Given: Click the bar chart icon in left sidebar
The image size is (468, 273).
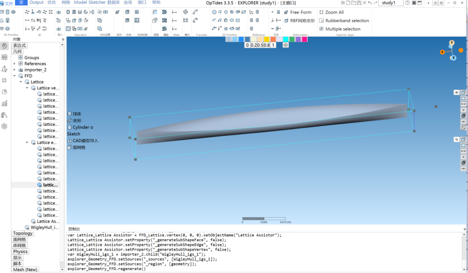Looking at the screenshot, I should pos(4,103).
